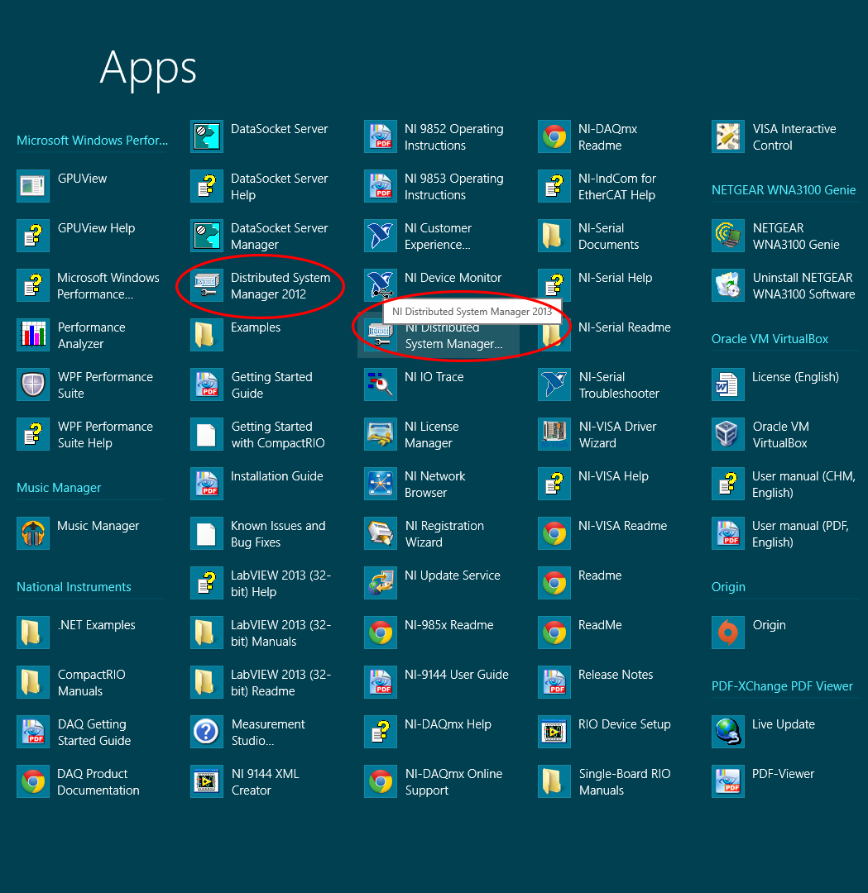868x893 pixels.
Task: Open the Measurement Studio help icon
Action: [206, 732]
